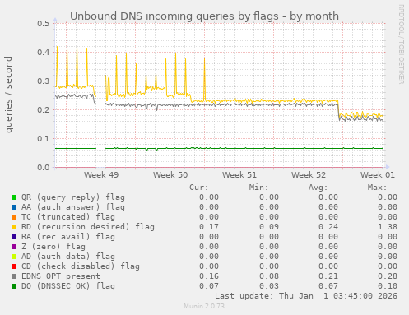The width and height of the screenshot is (409, 315).
Task: Click the AA auth answer blue swatch
Action: pyautogui.click(x=14, y=207)
